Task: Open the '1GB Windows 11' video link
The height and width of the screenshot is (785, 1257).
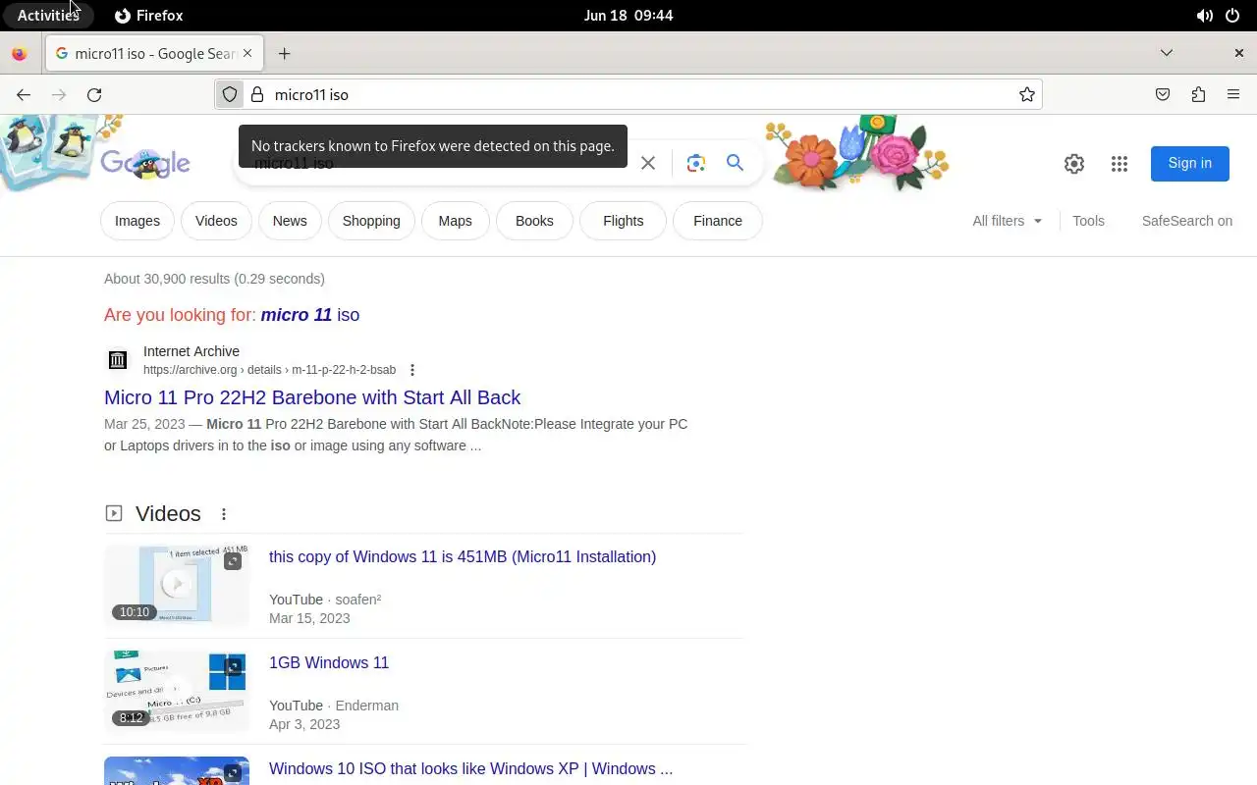Action: (329, 662)
